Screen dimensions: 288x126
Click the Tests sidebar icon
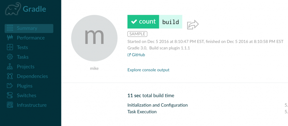10,47
